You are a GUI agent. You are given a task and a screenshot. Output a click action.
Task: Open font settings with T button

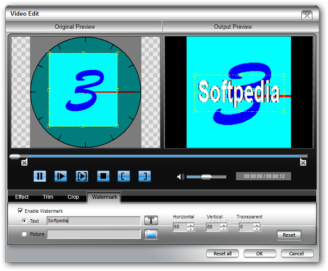coord(151,221)
